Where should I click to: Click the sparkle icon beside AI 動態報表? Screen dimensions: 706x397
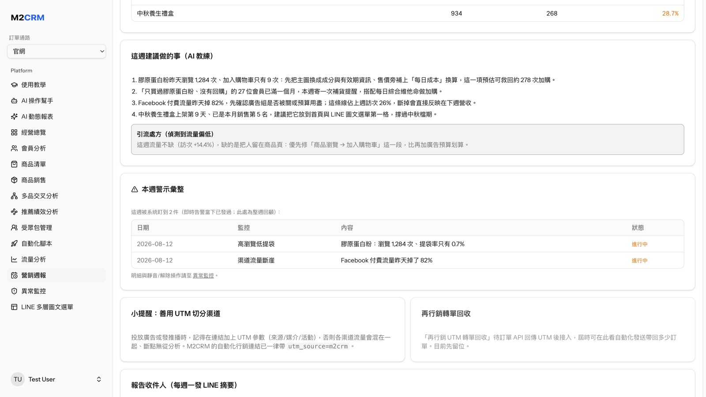(x=14, y=116)
